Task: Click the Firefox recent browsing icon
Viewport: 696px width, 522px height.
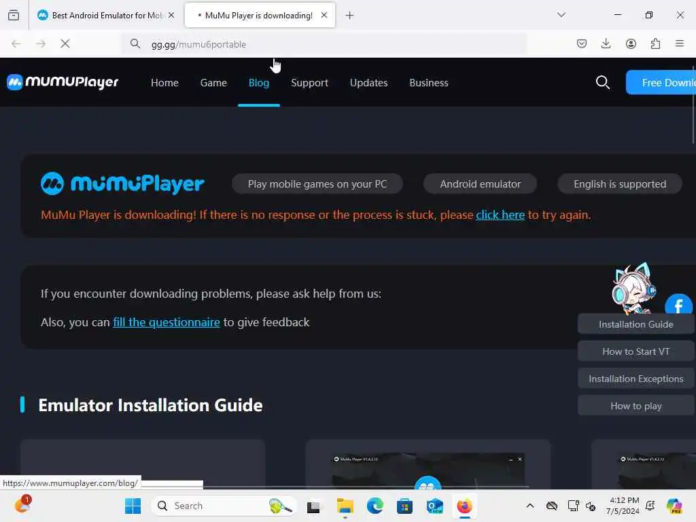Action: coord(14,16)
